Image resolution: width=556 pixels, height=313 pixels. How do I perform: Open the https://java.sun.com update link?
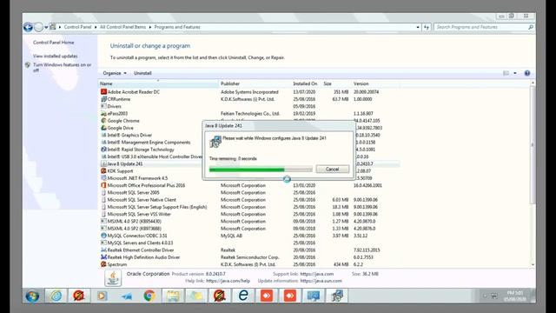pyautogui.click(x=321, y=281)
